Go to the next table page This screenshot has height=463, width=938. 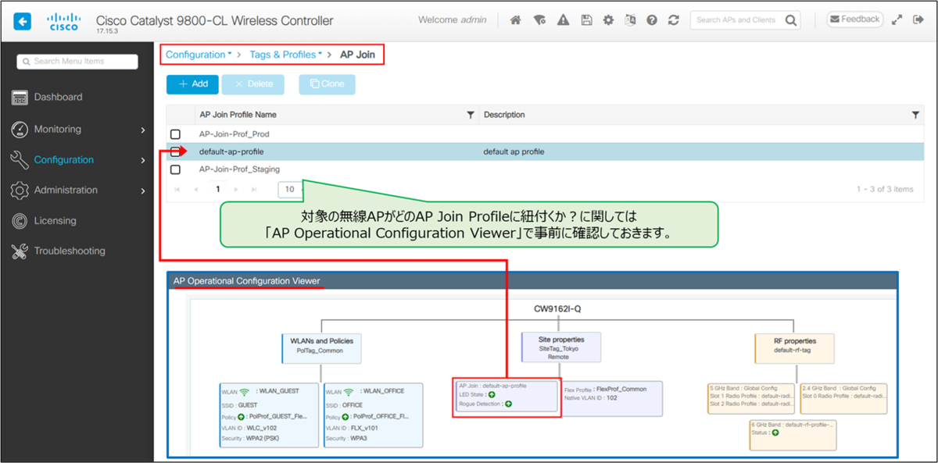click(238, 189)
